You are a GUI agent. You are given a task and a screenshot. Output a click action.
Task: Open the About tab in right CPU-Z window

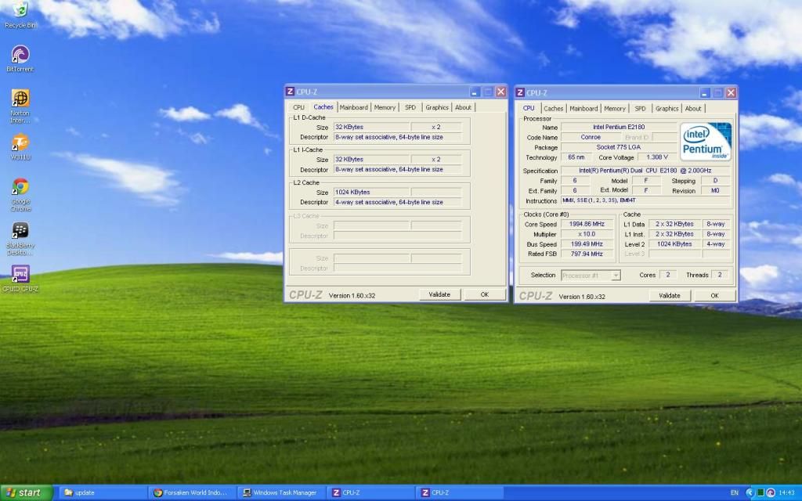pyautogui.click(x=693, y=108)
